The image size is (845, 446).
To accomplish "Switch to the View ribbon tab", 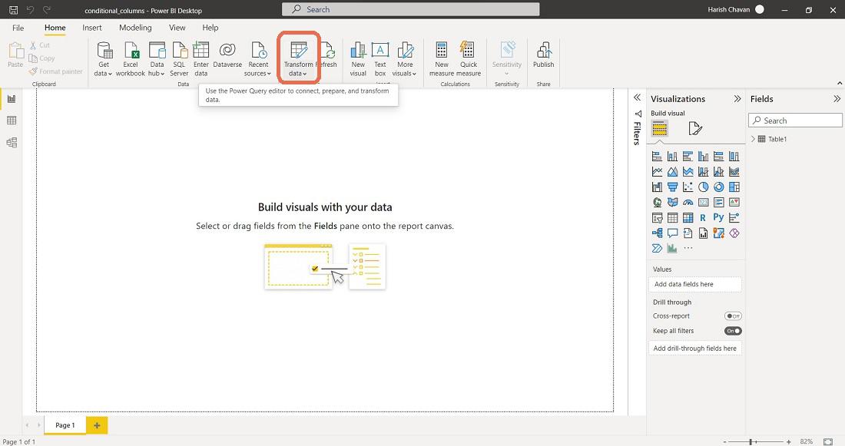I will 177,28.
